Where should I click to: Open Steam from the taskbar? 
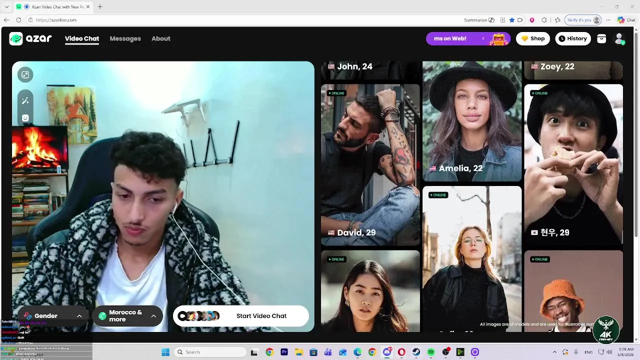click(x=416, y=352)
